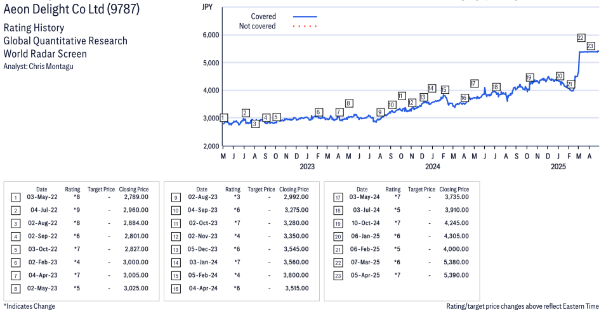Select marker 17 on the price chart
This screenshot has width=606, height=310.
pyautogui.click(x=474, y=84)
